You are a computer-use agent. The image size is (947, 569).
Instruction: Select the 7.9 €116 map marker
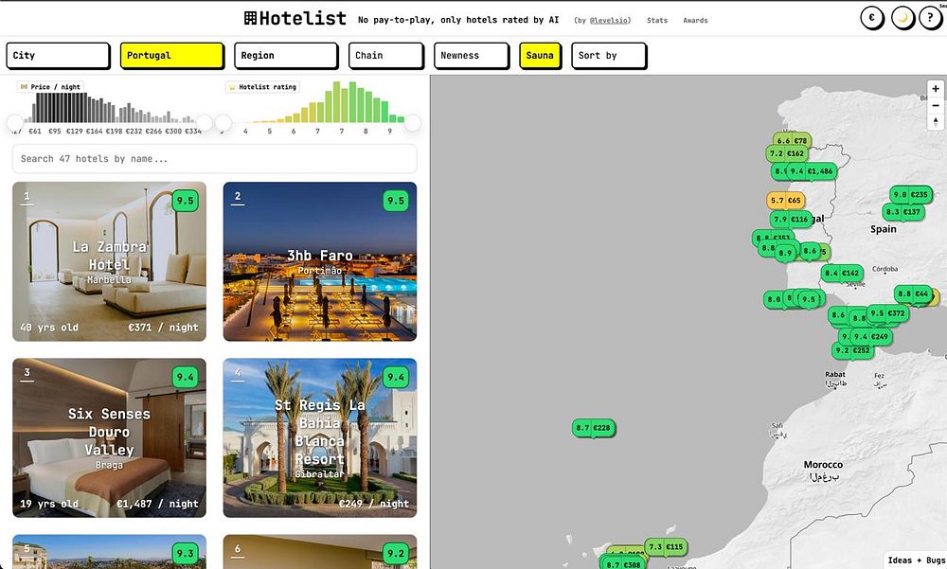pyautogui.click(x=791, y=220)
